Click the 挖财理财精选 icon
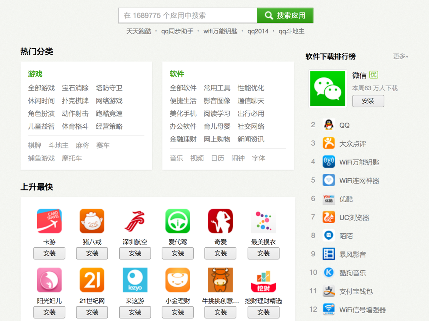The width and height of the screenshot is (429, 321). (263, 280)
